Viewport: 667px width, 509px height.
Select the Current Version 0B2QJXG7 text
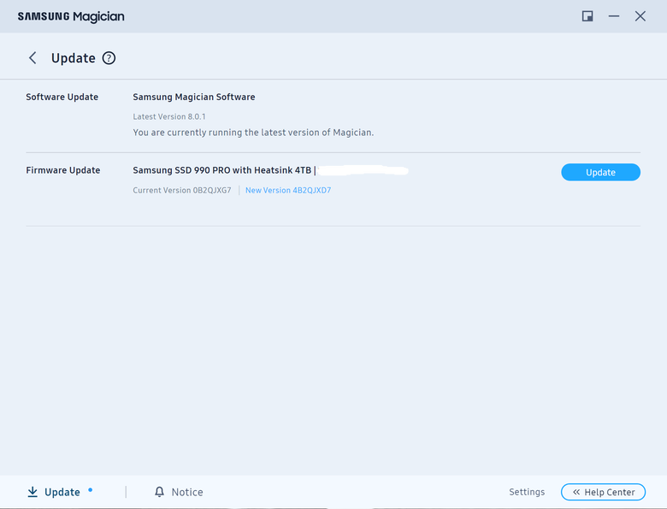pyautogui.click(x=182, y=190)
